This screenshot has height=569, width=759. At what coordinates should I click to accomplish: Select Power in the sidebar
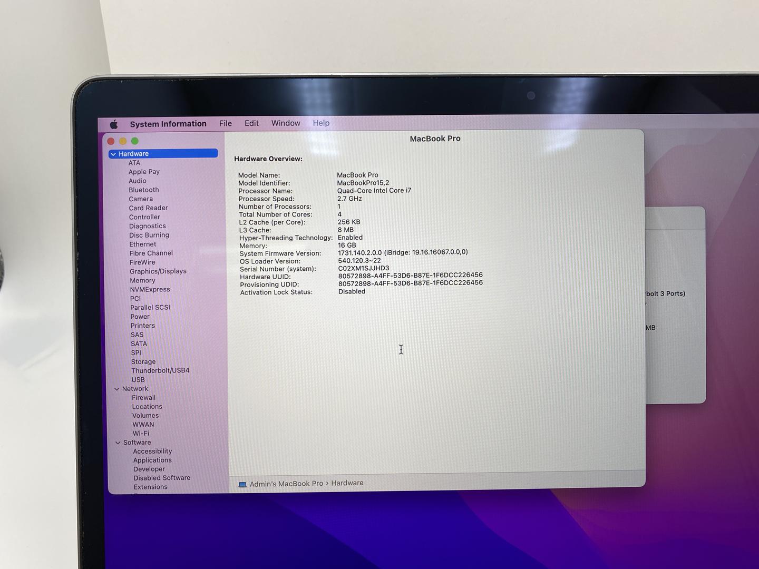tap(140, 317)
